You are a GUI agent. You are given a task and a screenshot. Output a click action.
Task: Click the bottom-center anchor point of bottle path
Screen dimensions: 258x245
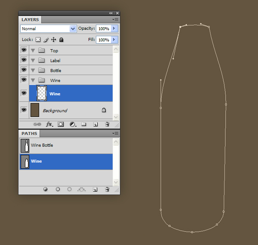click(x=192, y=232)
